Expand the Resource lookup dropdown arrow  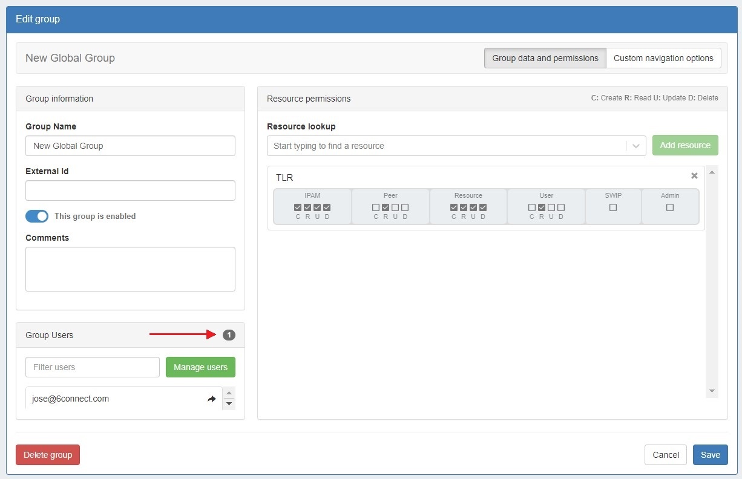pyautogui.click(x=635, y=146)
